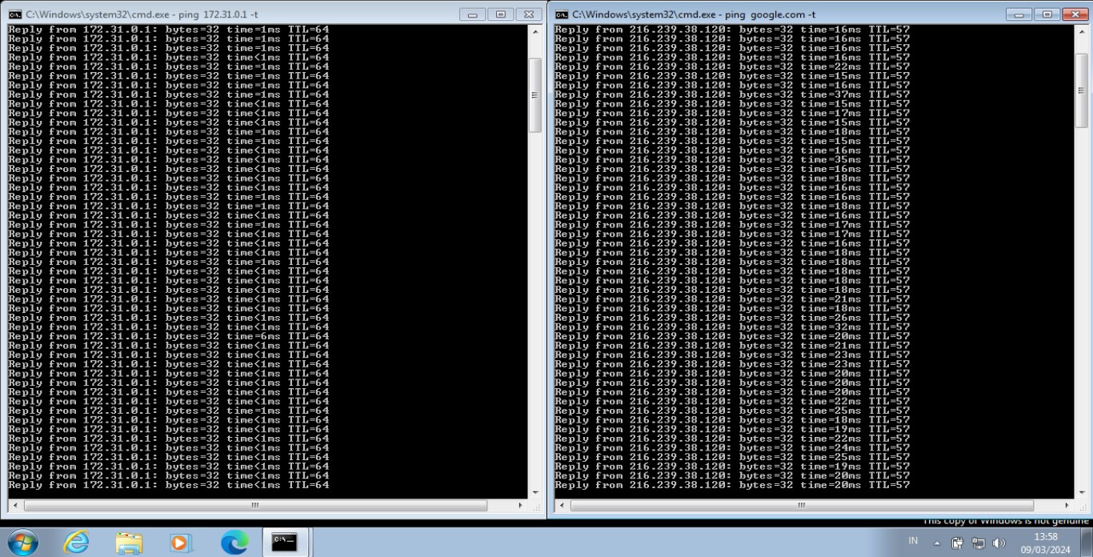Click the cmd.exe taskbar button

(x=286, y=543)
